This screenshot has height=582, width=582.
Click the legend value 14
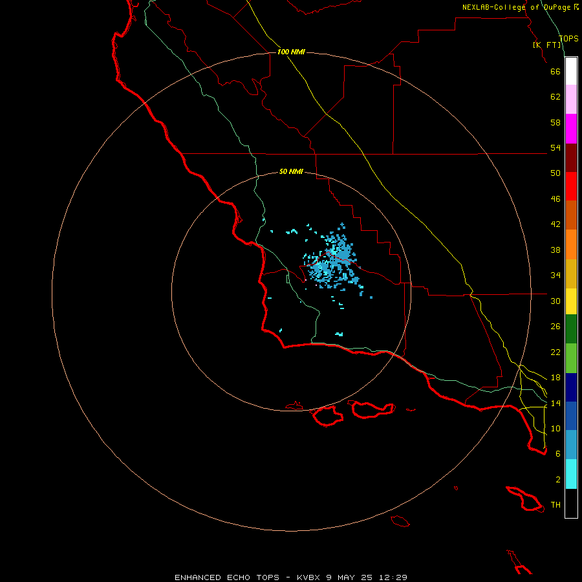click(x=555, y=403)
